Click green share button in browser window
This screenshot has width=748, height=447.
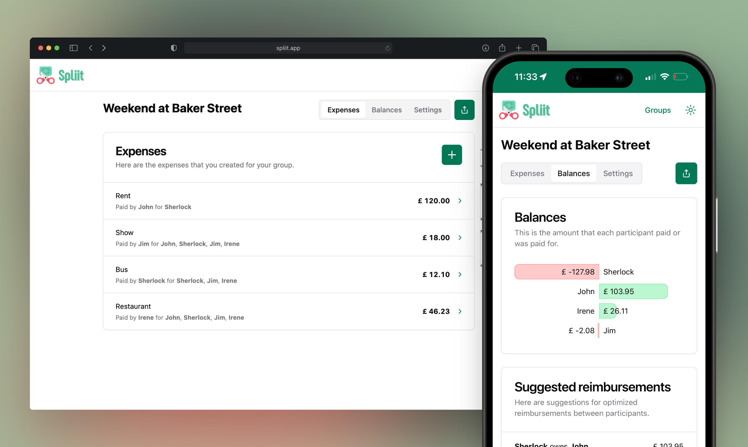tap(464, 110)
